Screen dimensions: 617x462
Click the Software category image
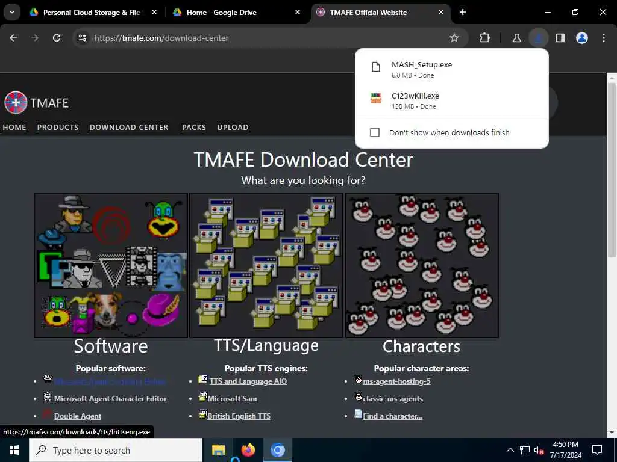111,265
